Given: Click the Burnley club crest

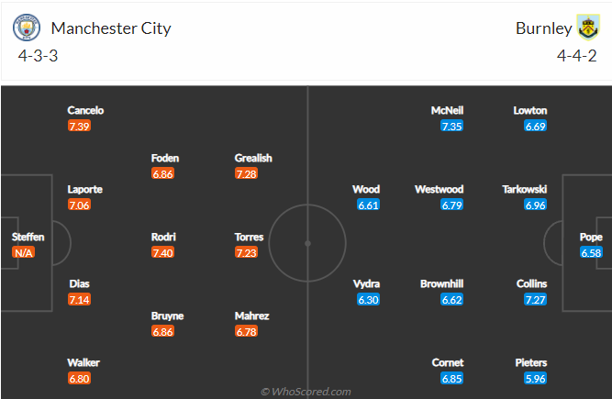Looking at the screenshot, I should click(x=588, y=28).
